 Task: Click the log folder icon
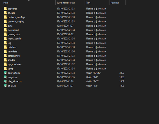pyautogui.click(x=5, y=43)
